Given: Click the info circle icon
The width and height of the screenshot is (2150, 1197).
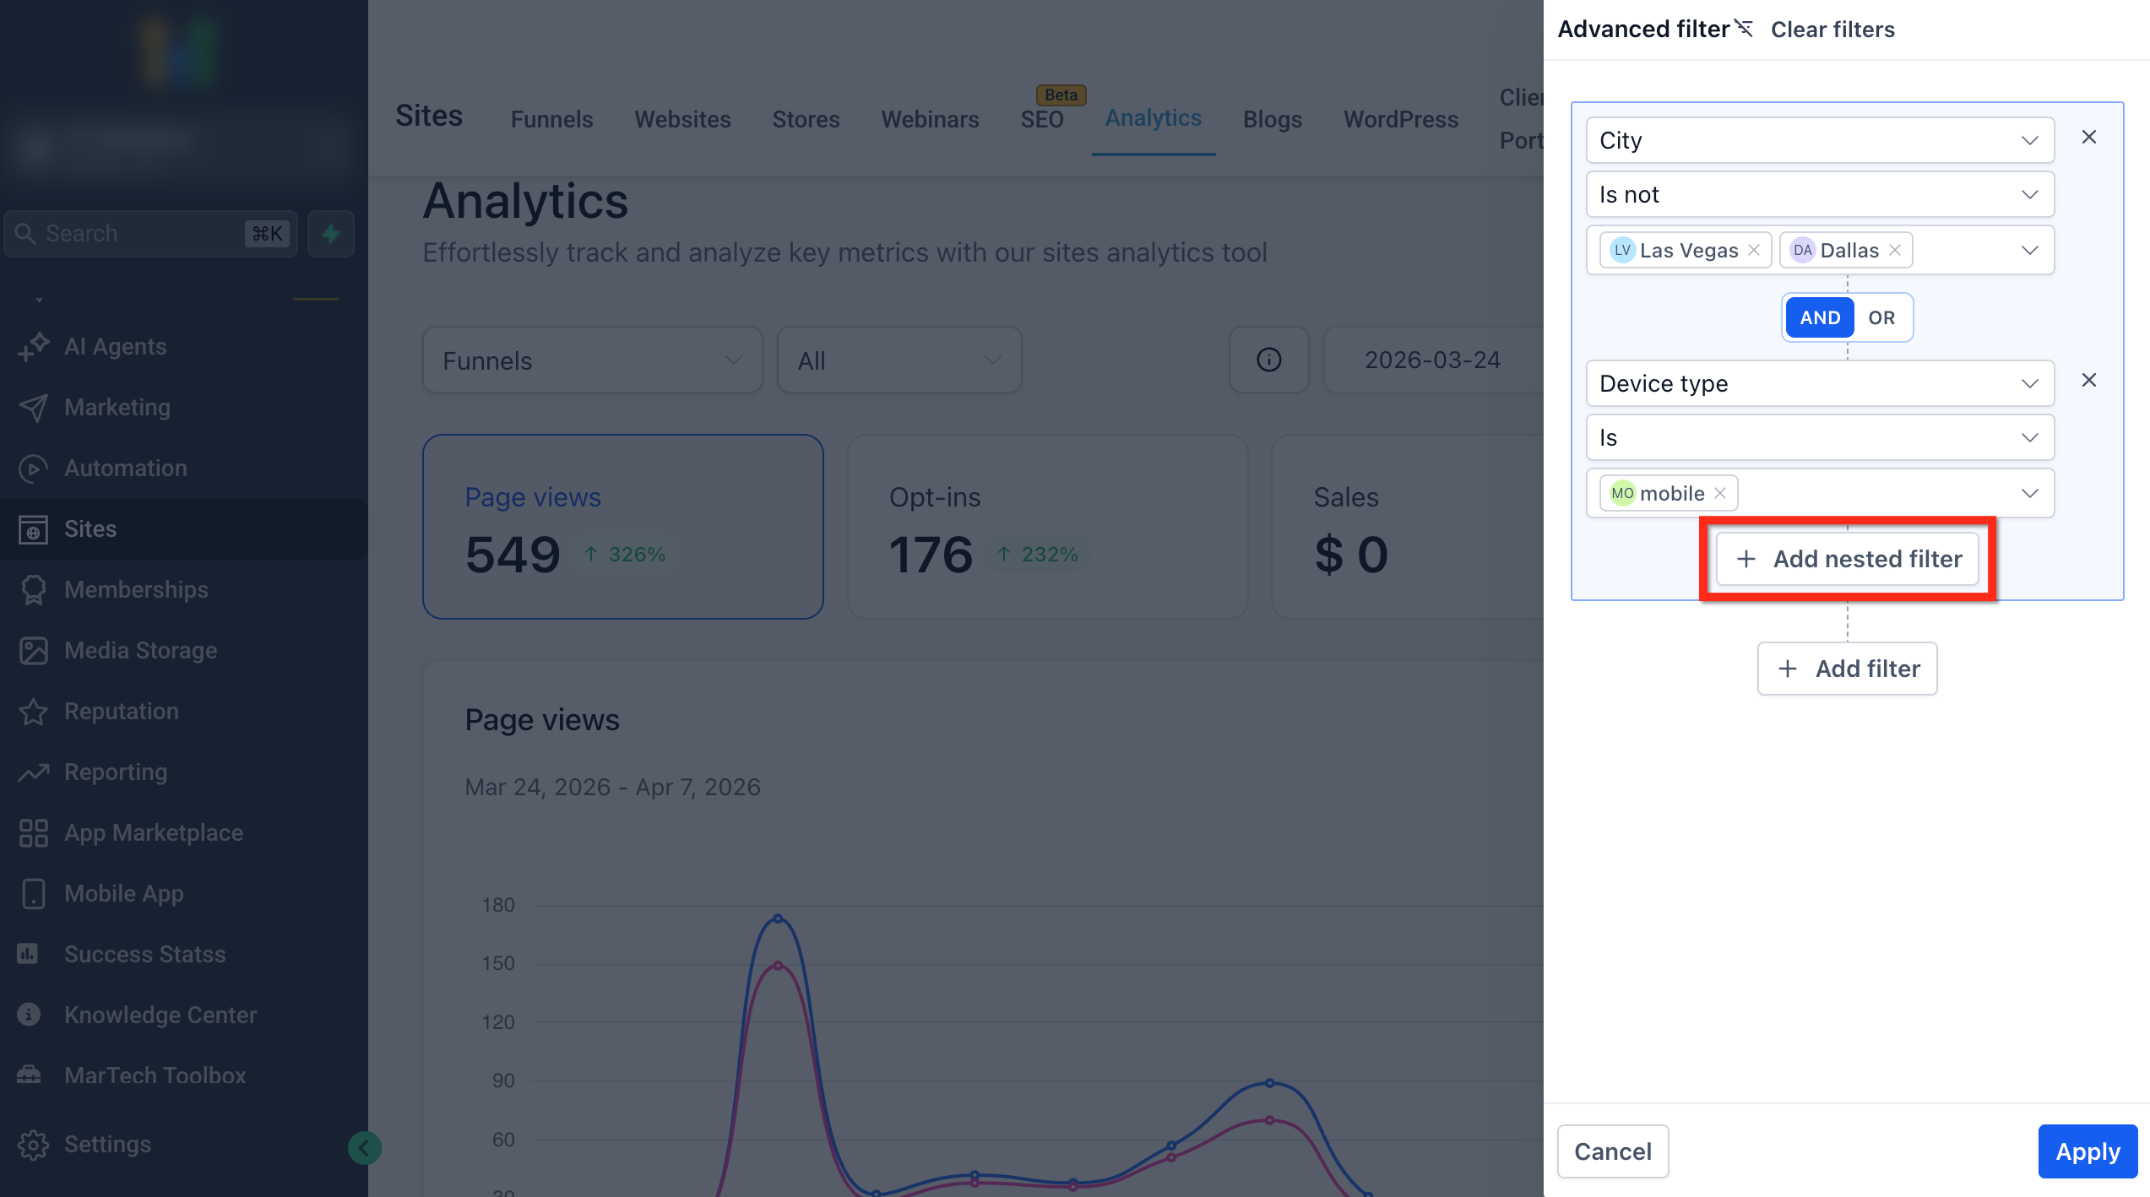Looking at the screenshot, I should click(1268, 360).
